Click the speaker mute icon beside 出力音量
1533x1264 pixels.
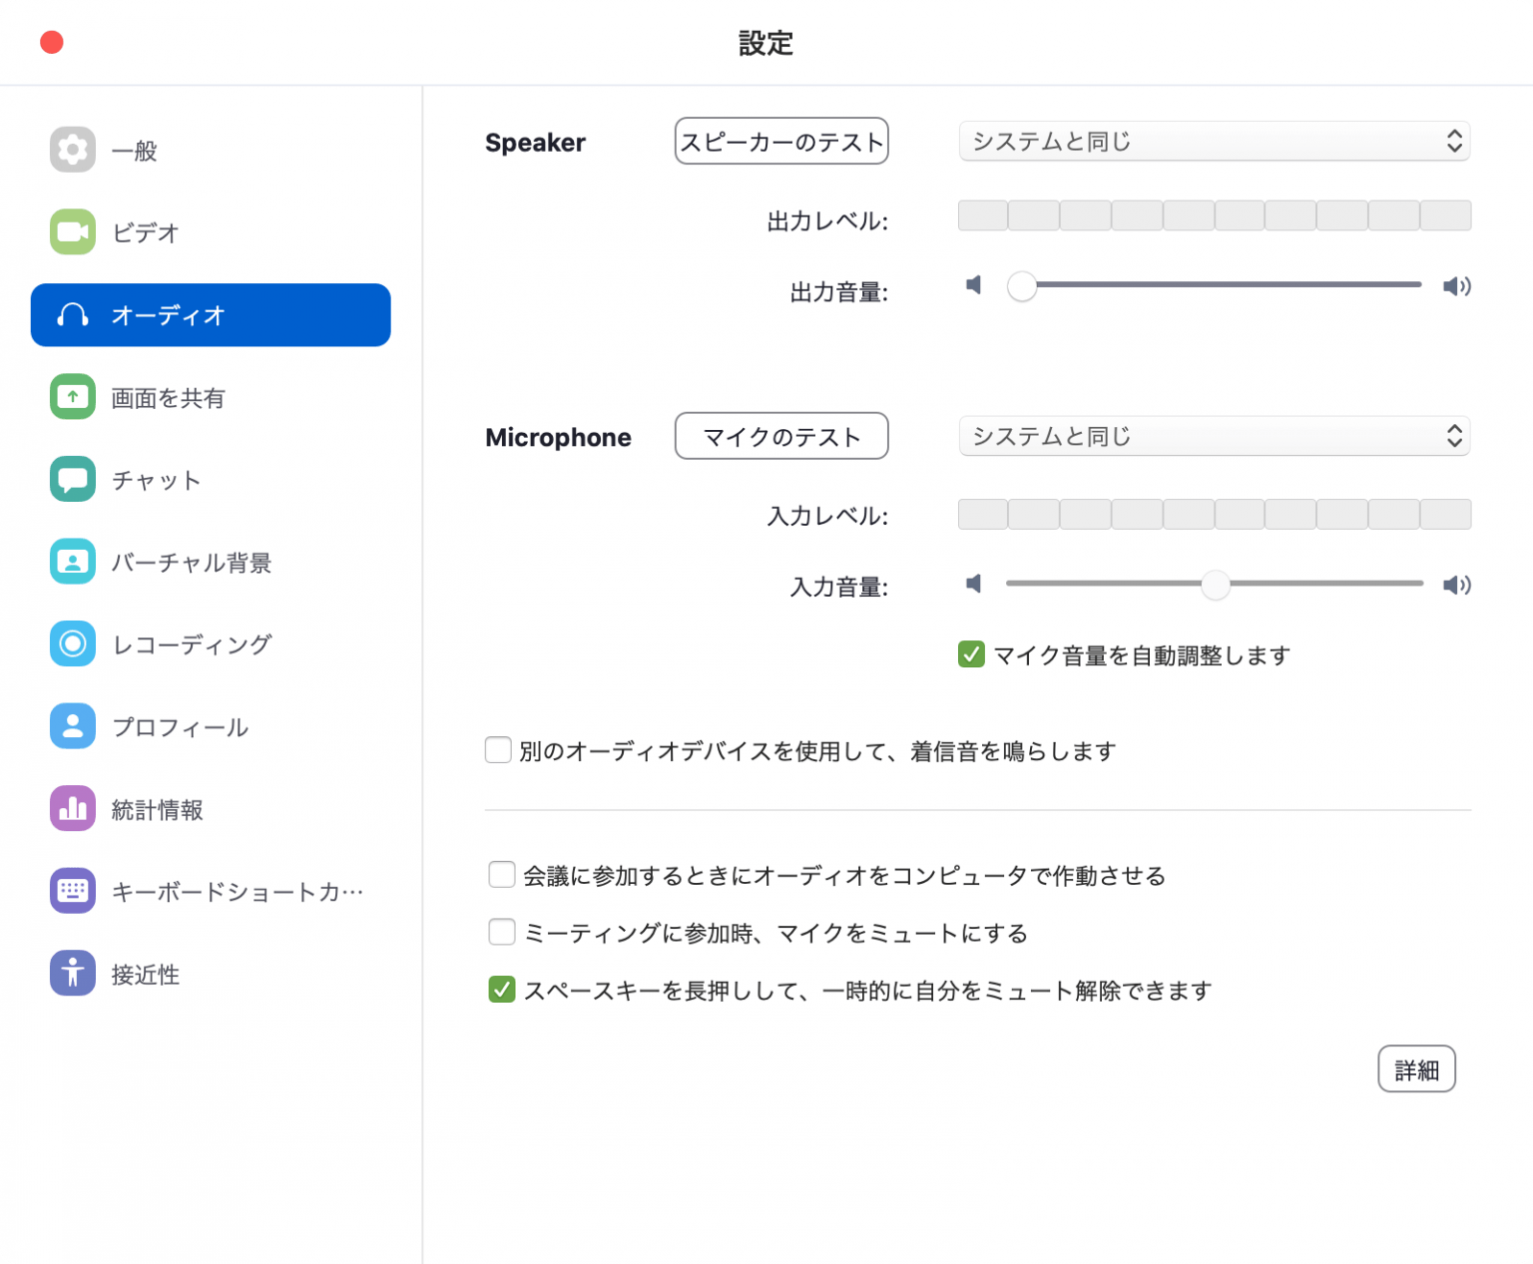972,285
